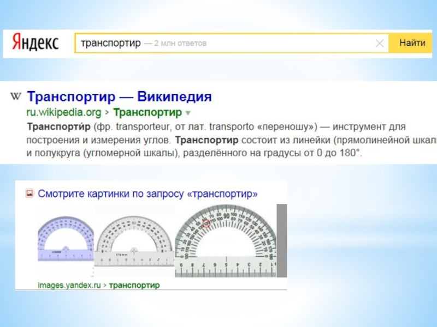Open the ru.wikipedia.org green address link
Image resolution: width=437 pixels, height=327 pixels.
tap(63, 113)
